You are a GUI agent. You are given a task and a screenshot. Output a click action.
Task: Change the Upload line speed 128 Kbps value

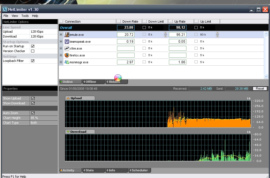[x=44, y=32]
